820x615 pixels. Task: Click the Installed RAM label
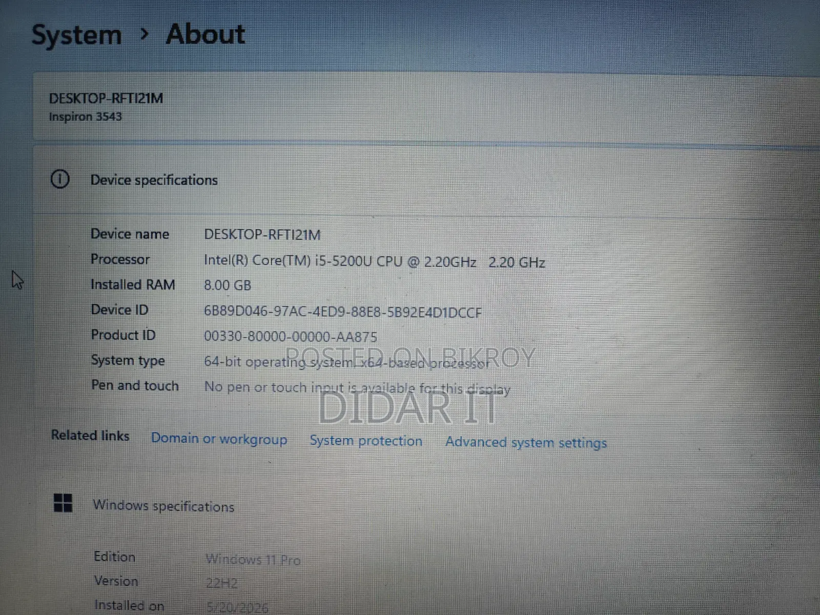133,284
